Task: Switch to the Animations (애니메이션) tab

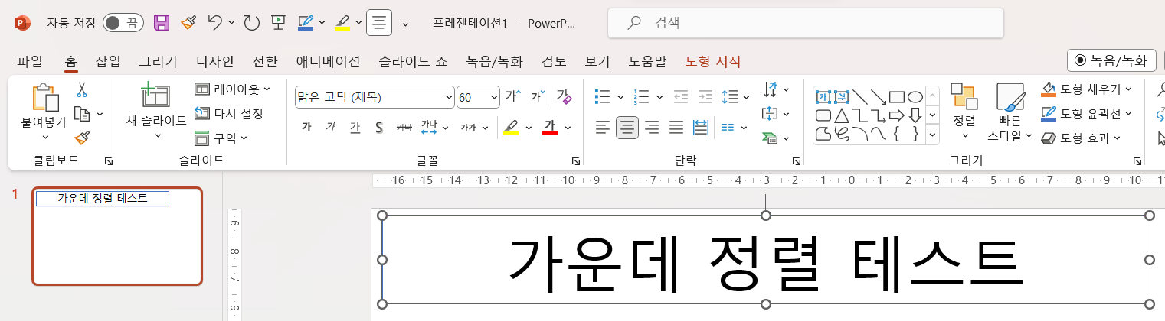Action: click(328, 61)
